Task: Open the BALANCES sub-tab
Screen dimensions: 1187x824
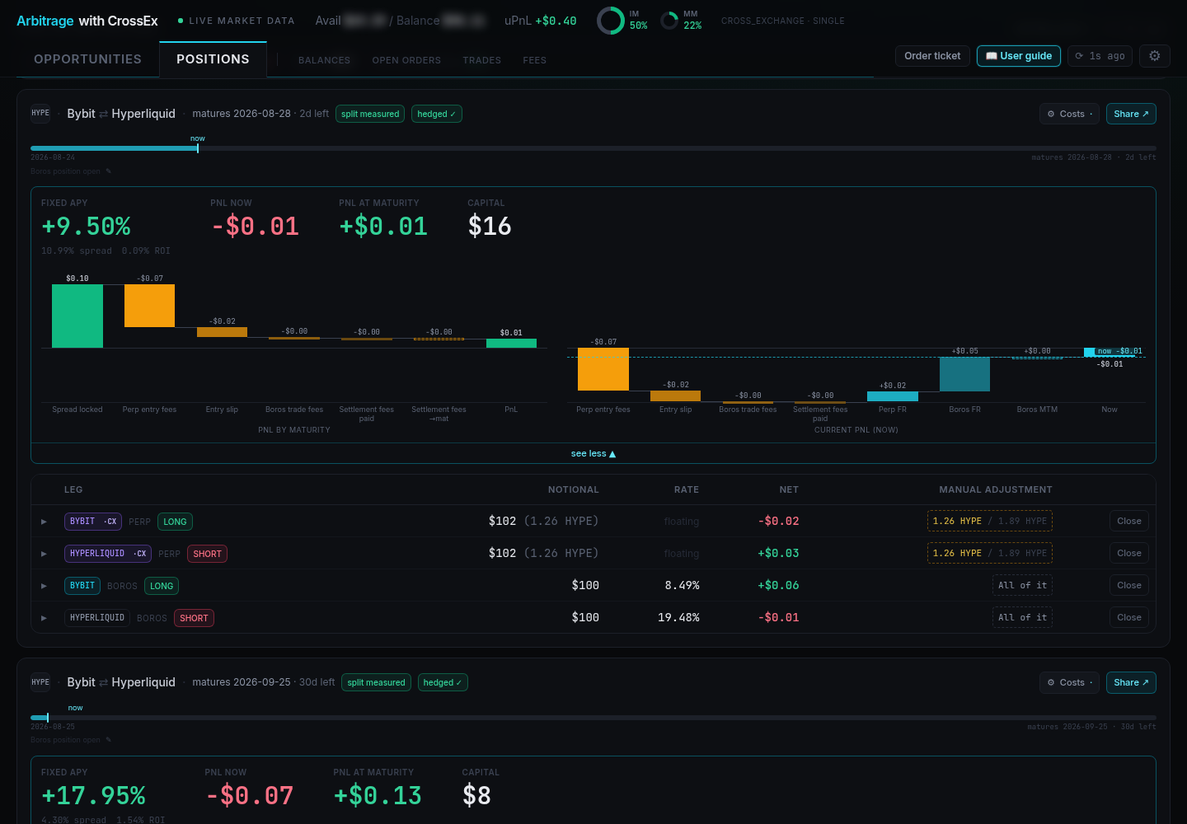Action: click(x=324, y=60)
